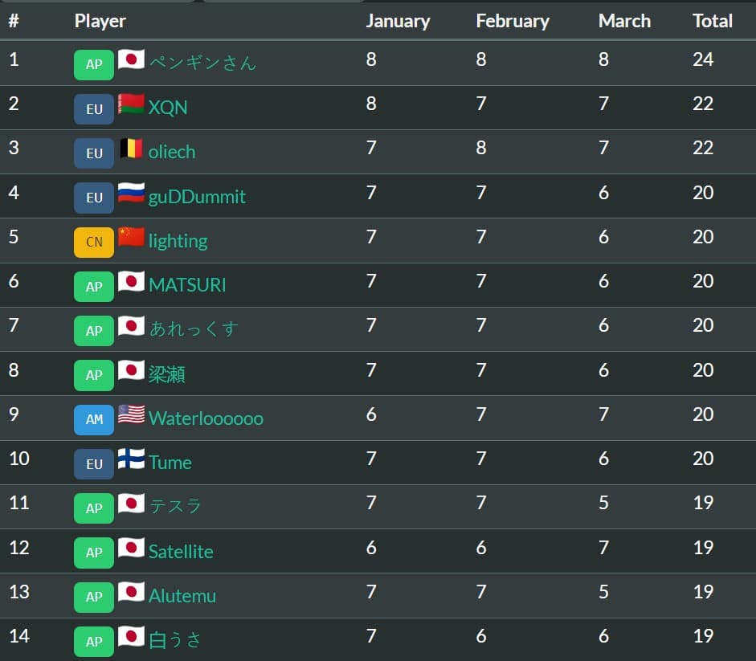Click ペンギンさん's March score cell
Screen dimensions: 756x661
603,59
